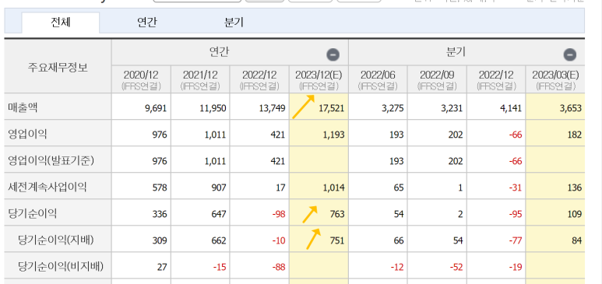
Task: Select non-controlling net income -12
Action: click(x=397, y=267)
